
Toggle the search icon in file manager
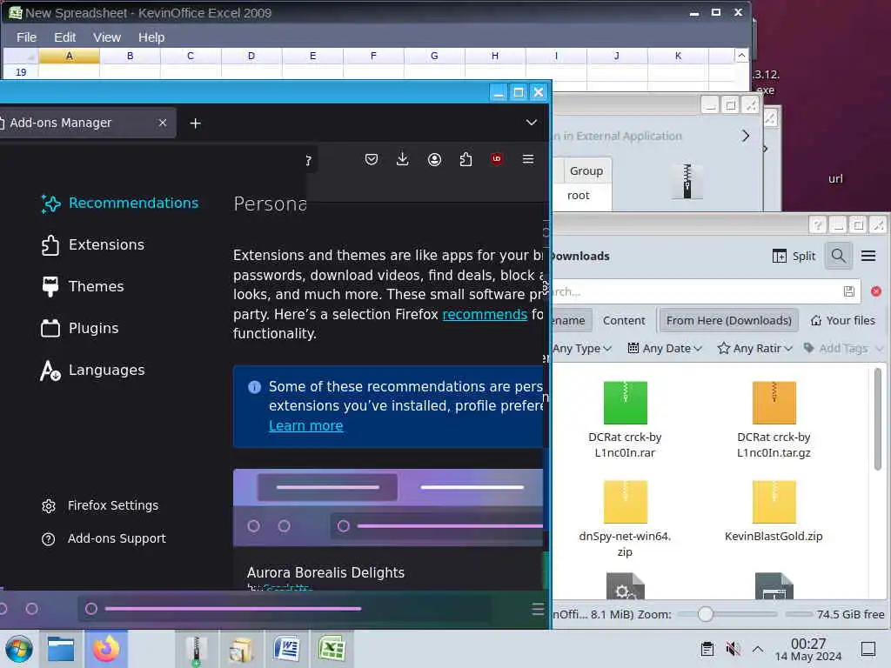click(838, 256)
